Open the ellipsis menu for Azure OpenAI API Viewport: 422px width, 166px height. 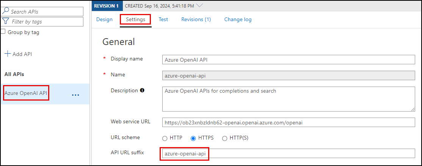75,95
